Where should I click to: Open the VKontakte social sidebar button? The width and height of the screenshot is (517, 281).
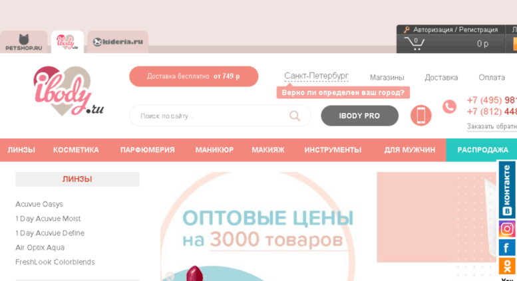click(507, 190)
